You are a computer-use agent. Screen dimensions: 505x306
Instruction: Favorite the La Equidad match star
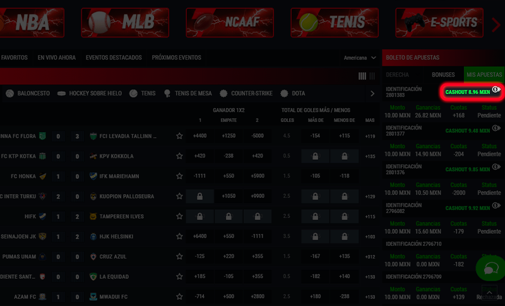point(179,276)
